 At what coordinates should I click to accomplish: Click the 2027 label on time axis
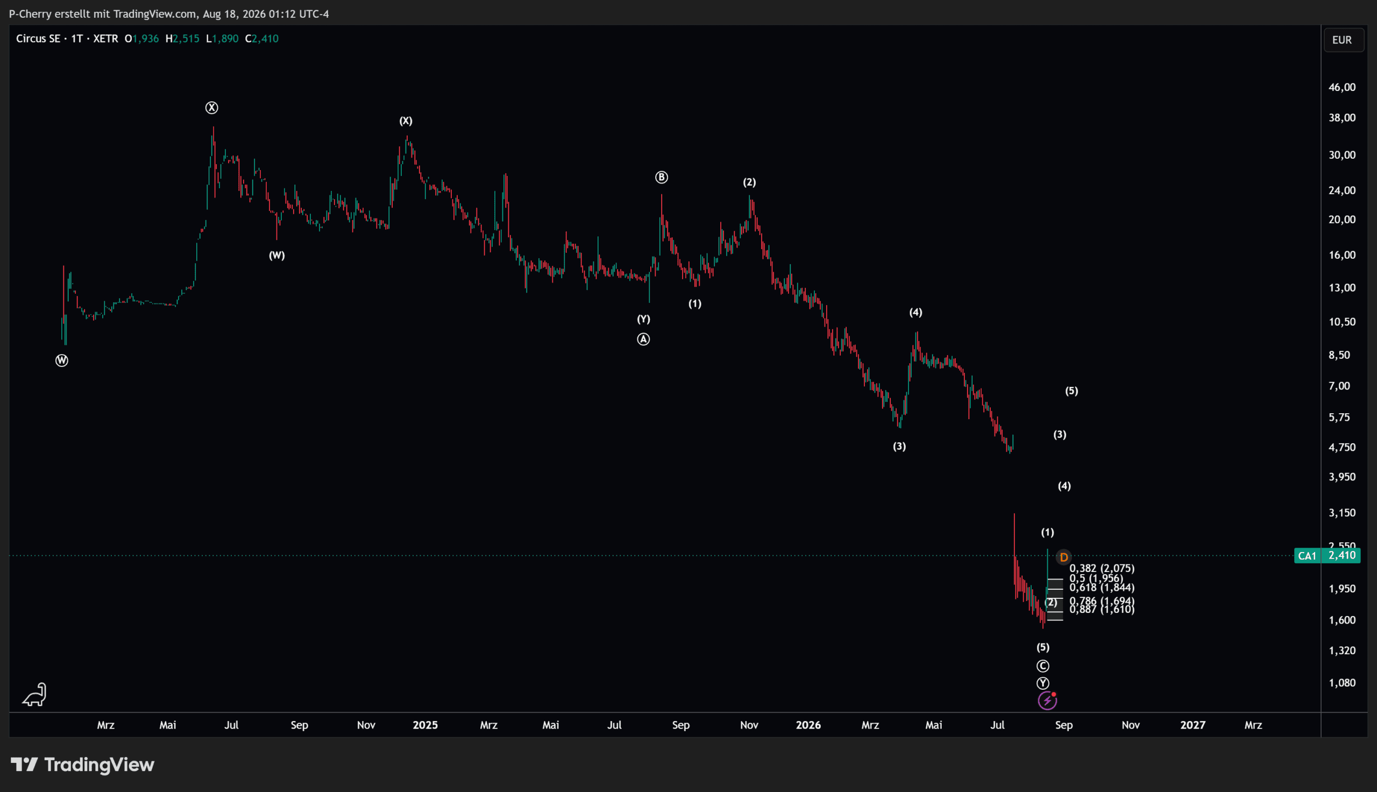point(1193,725)
